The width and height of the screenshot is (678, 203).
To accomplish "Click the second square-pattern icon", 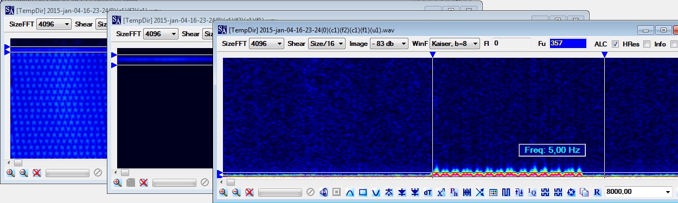I will pos(558,192).
